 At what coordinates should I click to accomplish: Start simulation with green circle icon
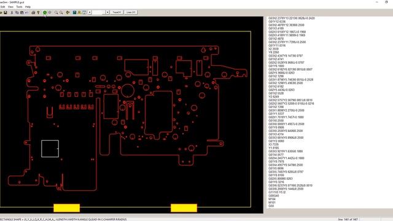(x=45, y=12)
